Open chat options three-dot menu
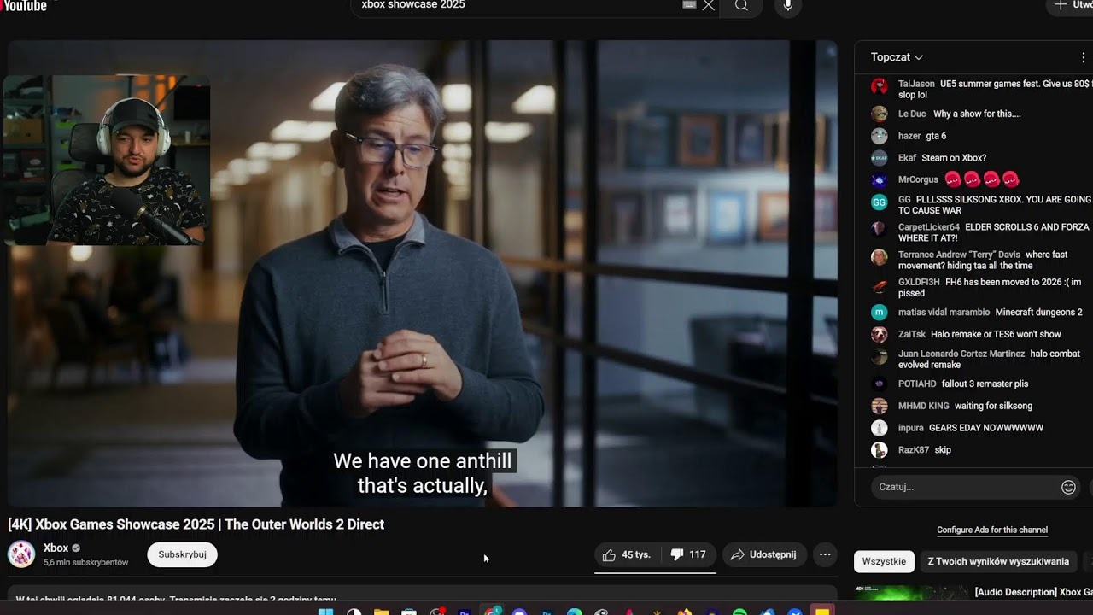This screenshot has width=1093, height=615. click(1083, 57)
